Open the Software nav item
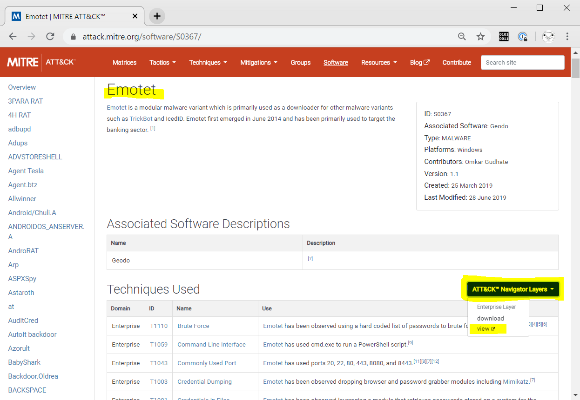580x400 pixels. click(x=336, y=62)
